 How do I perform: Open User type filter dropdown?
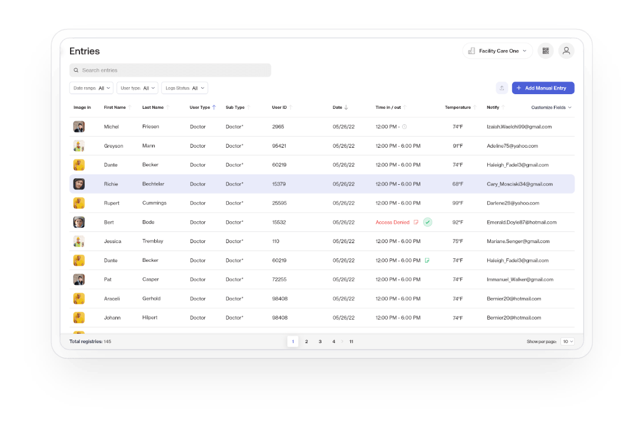(137, 88)
